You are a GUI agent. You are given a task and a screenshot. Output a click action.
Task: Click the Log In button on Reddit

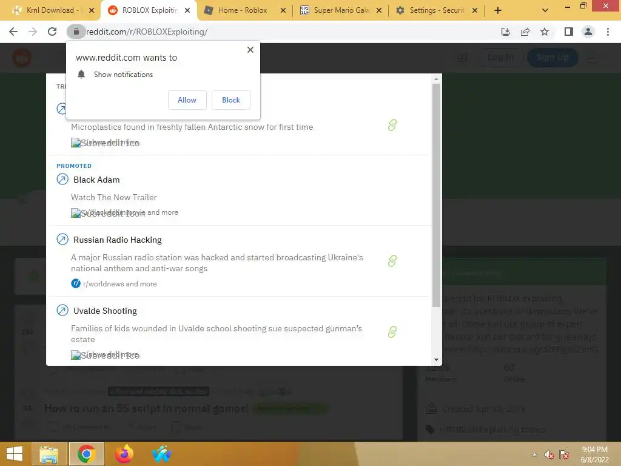pyautogui.click(x=500, y=57)
